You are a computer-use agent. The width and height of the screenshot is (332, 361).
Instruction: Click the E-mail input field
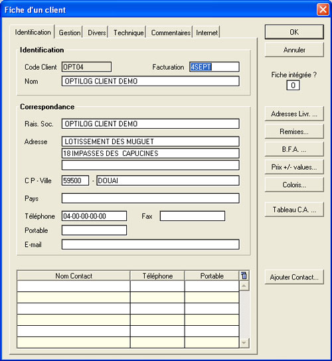pyautogui.click(x=151, y=244)
